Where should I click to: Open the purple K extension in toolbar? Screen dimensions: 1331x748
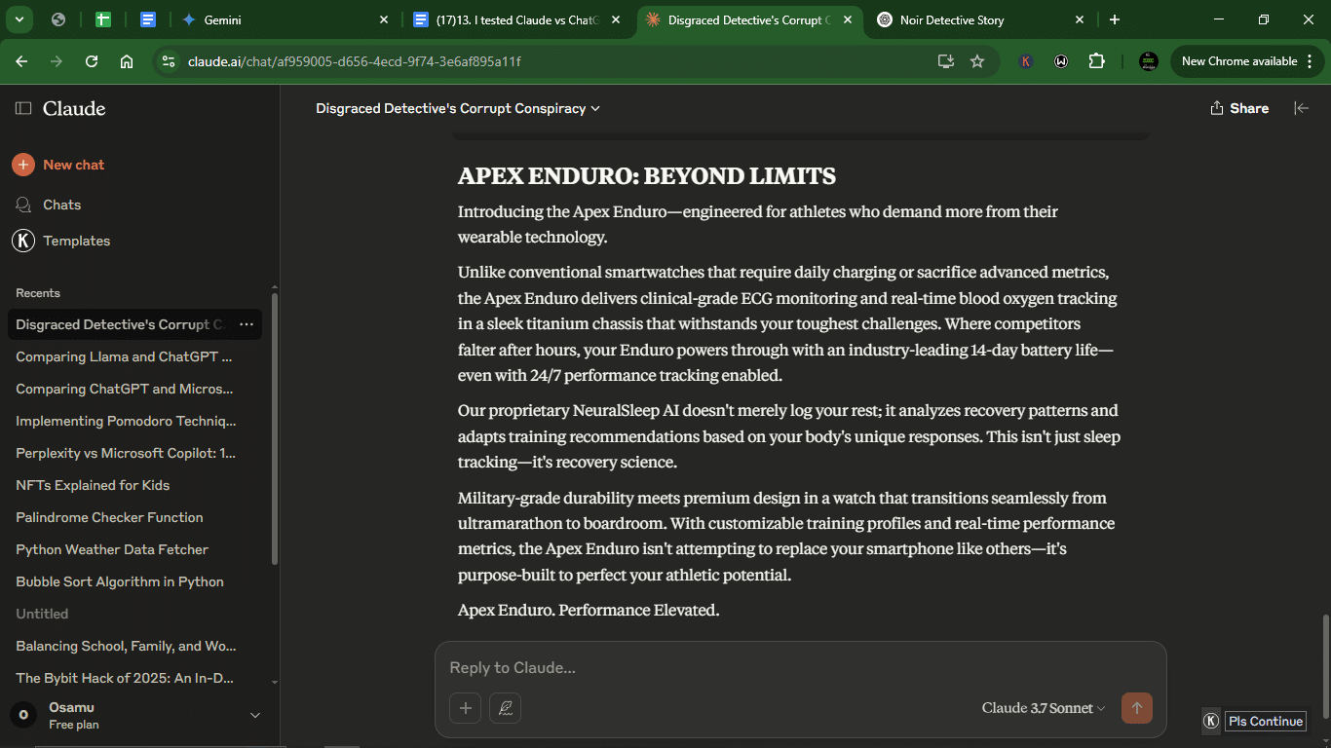1025,61
